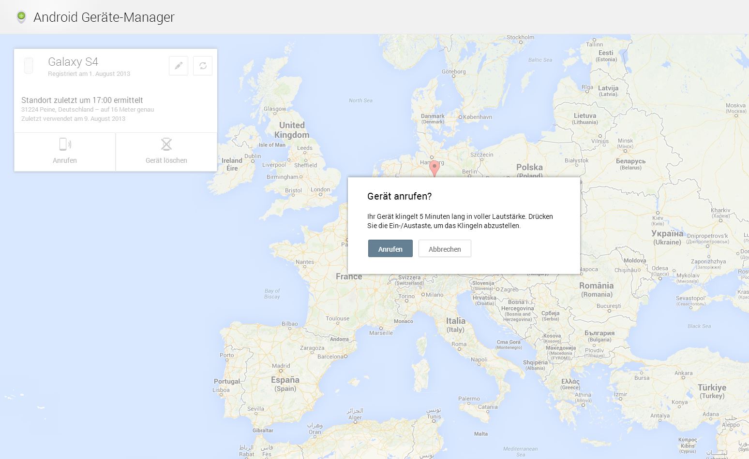Click the Galaxy S4 phone thumbnail
This screenshot has height=459, width=749.
point(29,66)
